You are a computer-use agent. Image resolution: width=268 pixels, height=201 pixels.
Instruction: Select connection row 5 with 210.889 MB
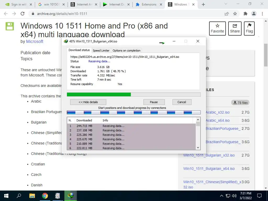click(x=131, y=144)
